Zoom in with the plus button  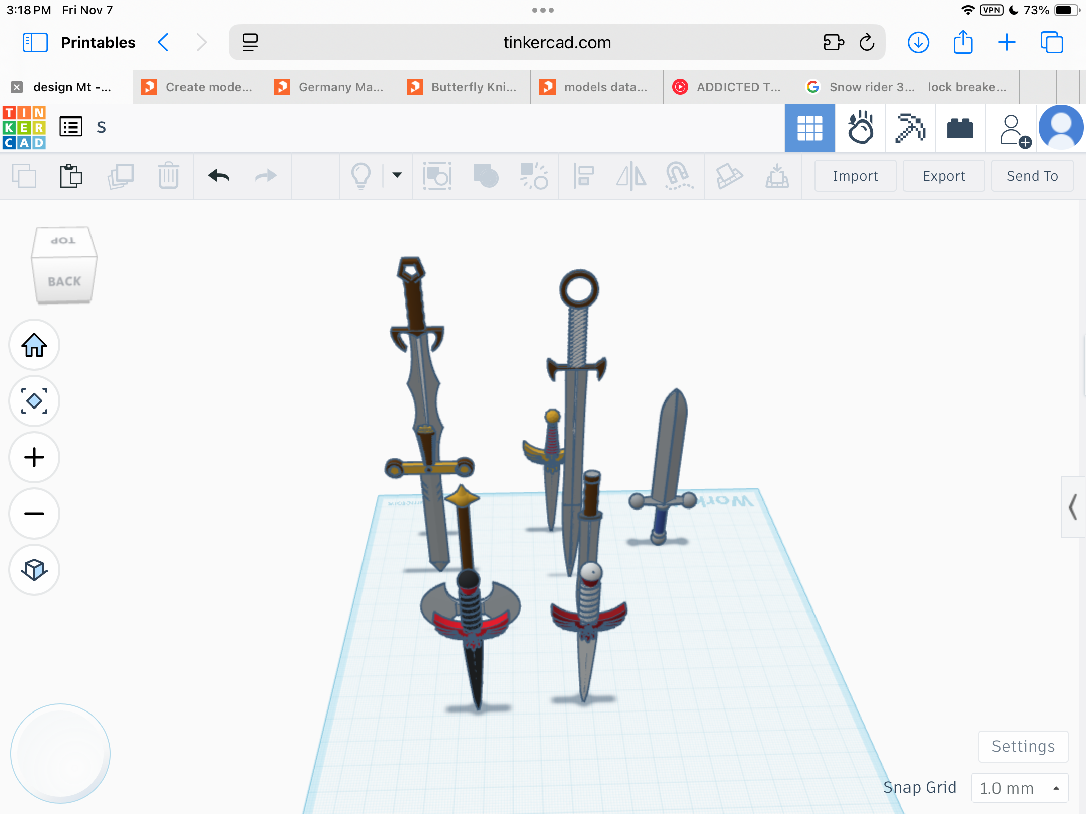34,457
